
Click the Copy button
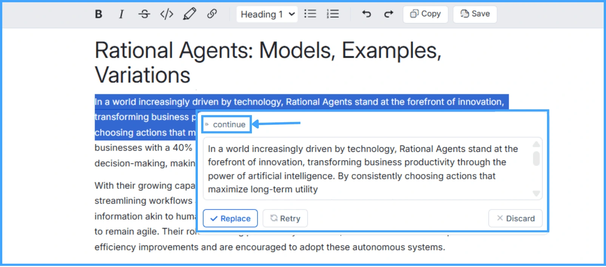tap(426, 14)
